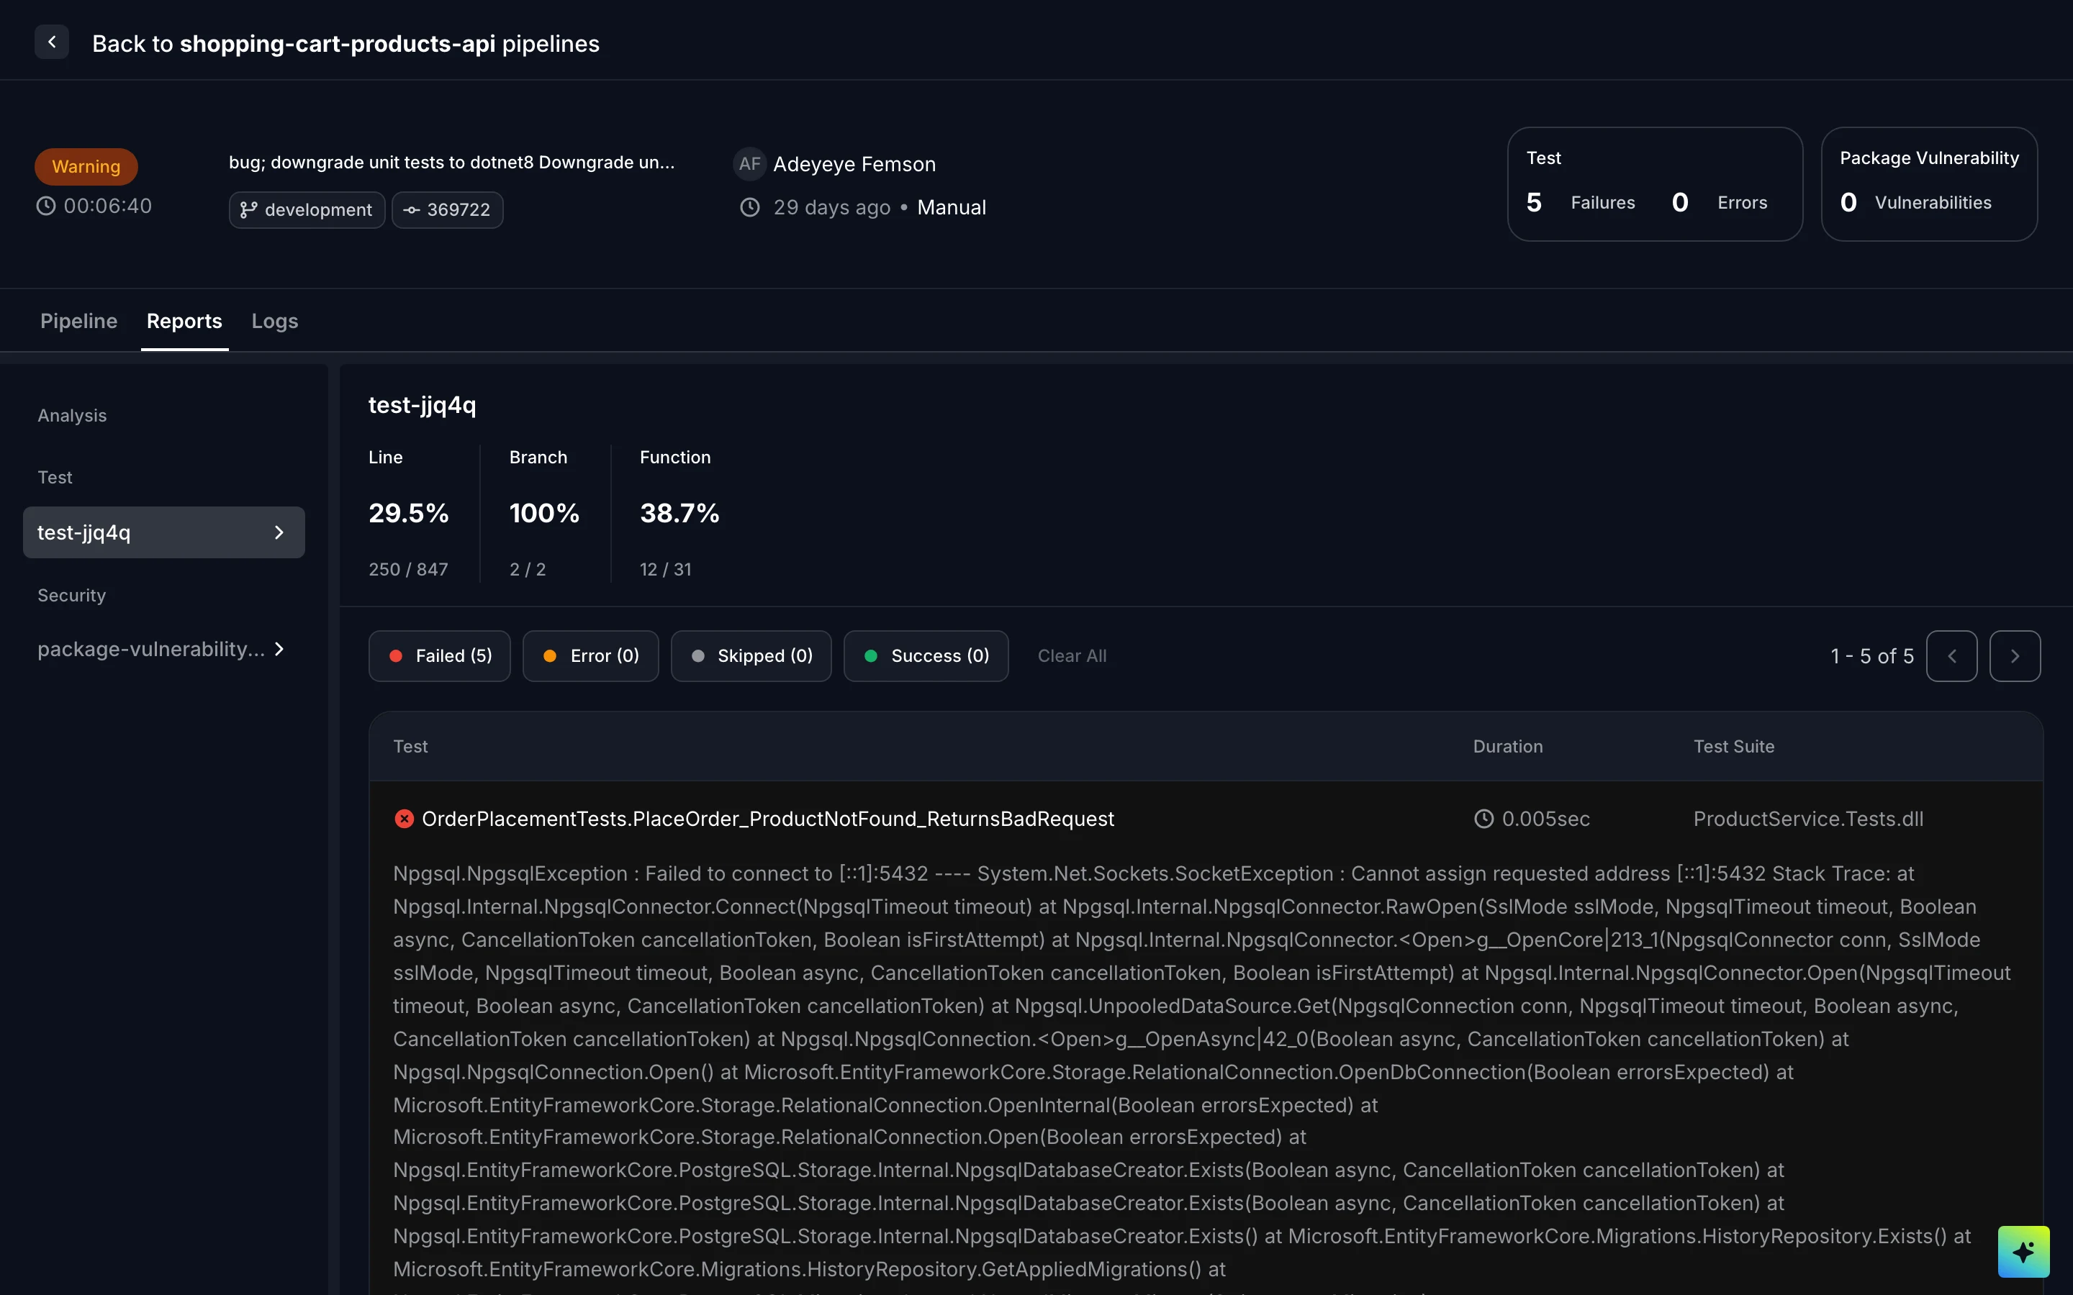Select test-jjq4q report in sidebar
This screenshot has height=1295, width=2073.
[163, 532]
